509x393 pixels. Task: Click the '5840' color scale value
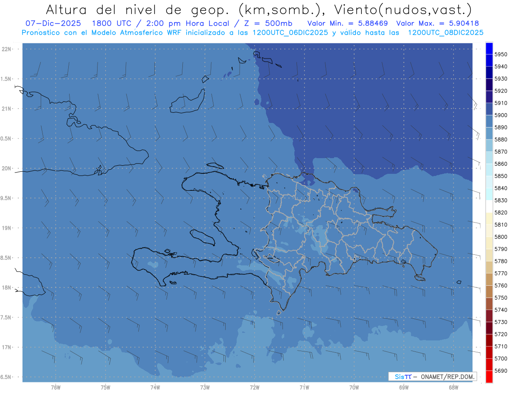click(501, 188)
